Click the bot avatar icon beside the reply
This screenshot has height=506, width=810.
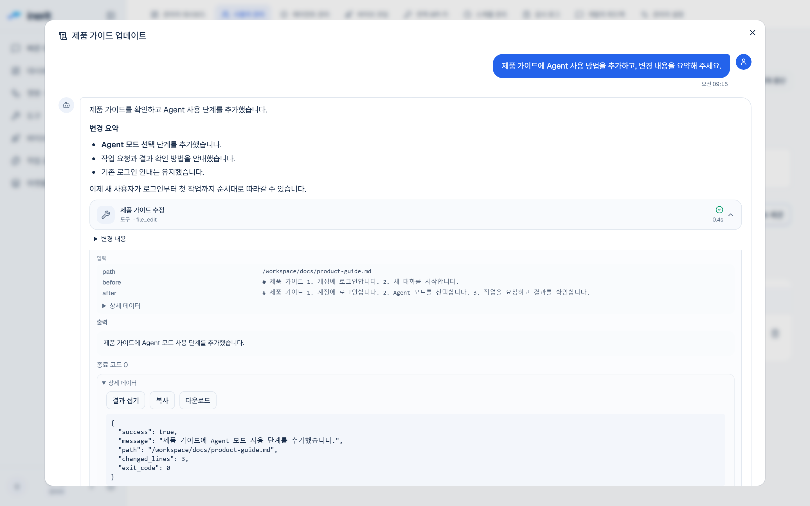coord(66,105)
